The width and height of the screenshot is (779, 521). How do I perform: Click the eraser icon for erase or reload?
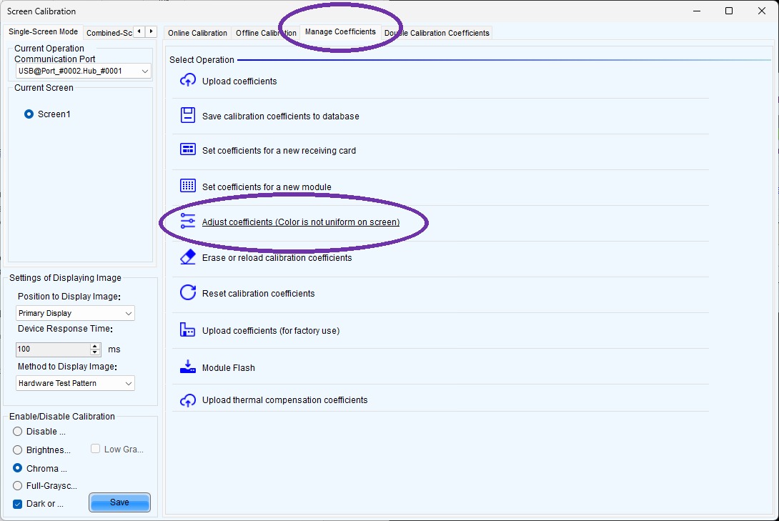click(188, 257)
